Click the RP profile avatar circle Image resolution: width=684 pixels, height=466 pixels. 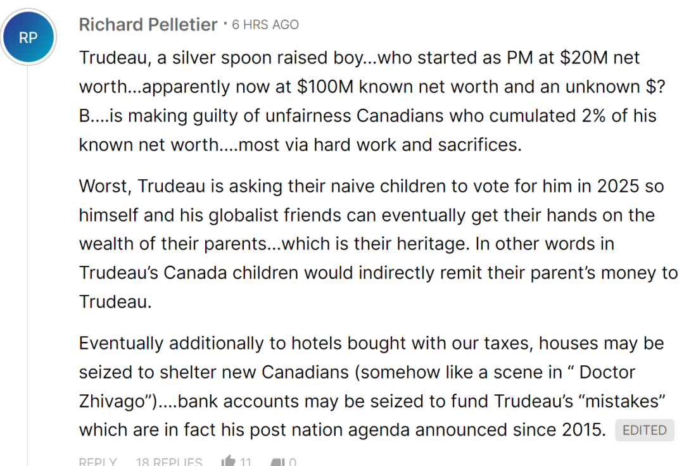click(x=28, y=37)
